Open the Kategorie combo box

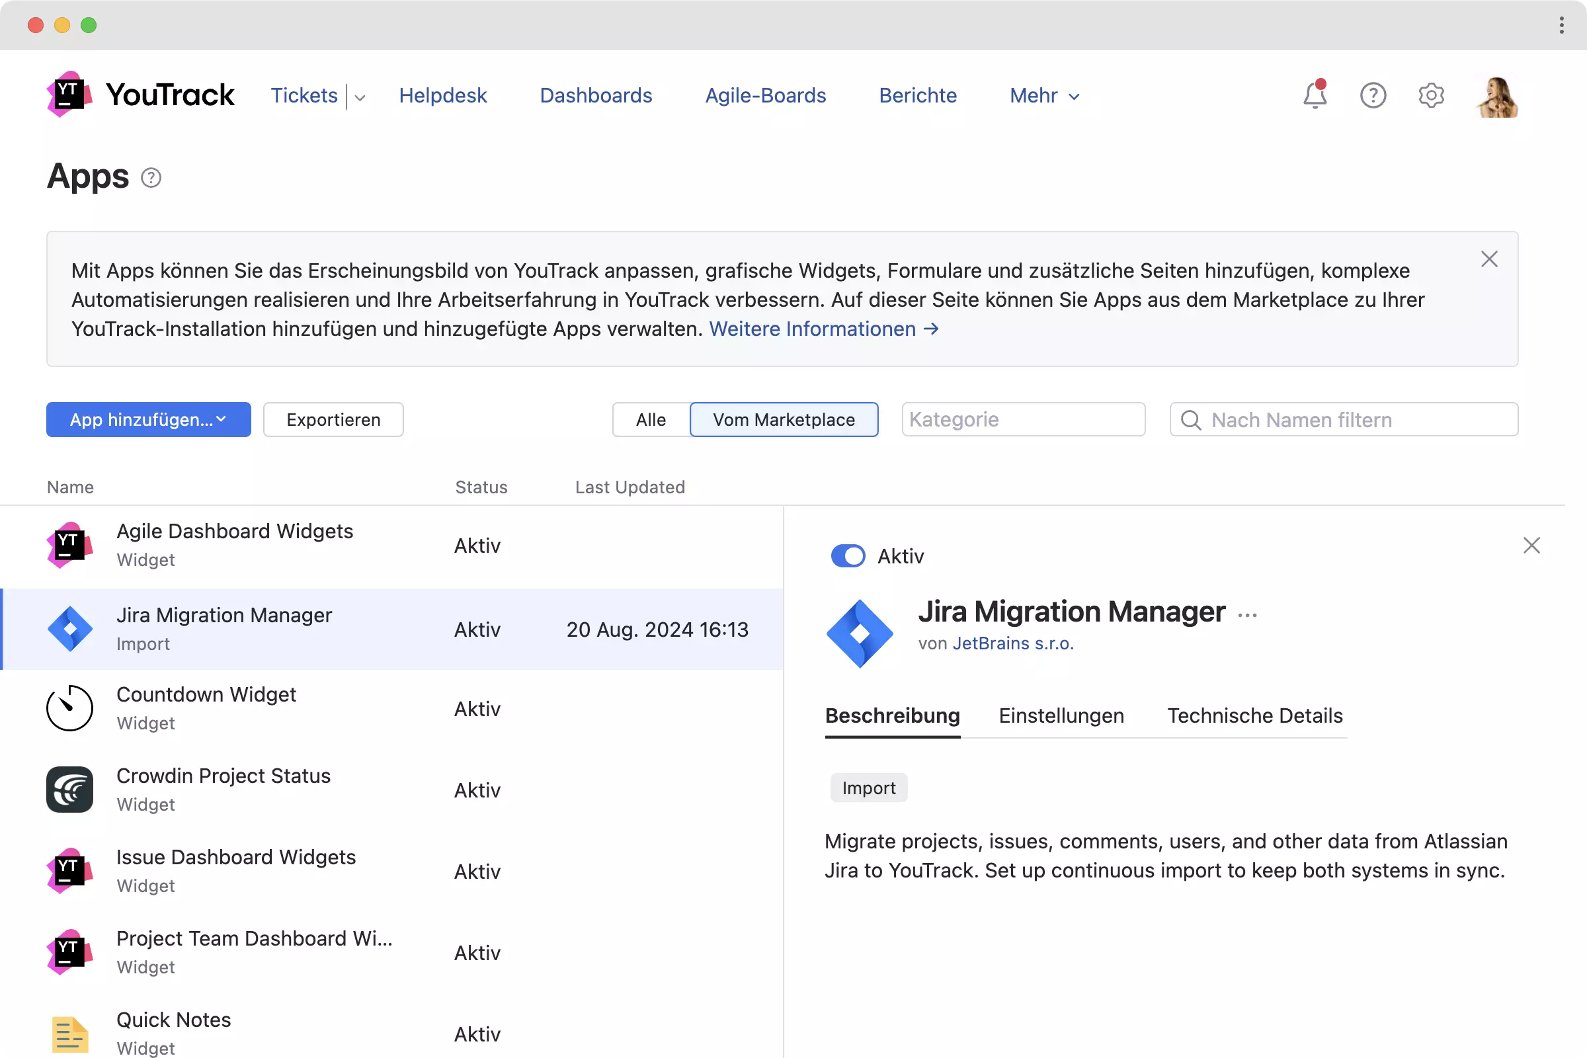point(1023,420)
